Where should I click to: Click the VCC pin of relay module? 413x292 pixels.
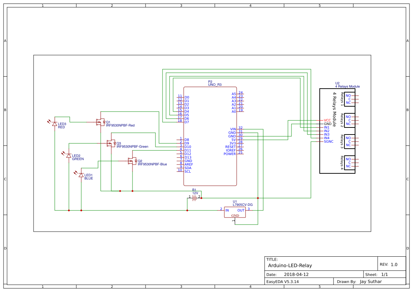(x=327, y=120)
